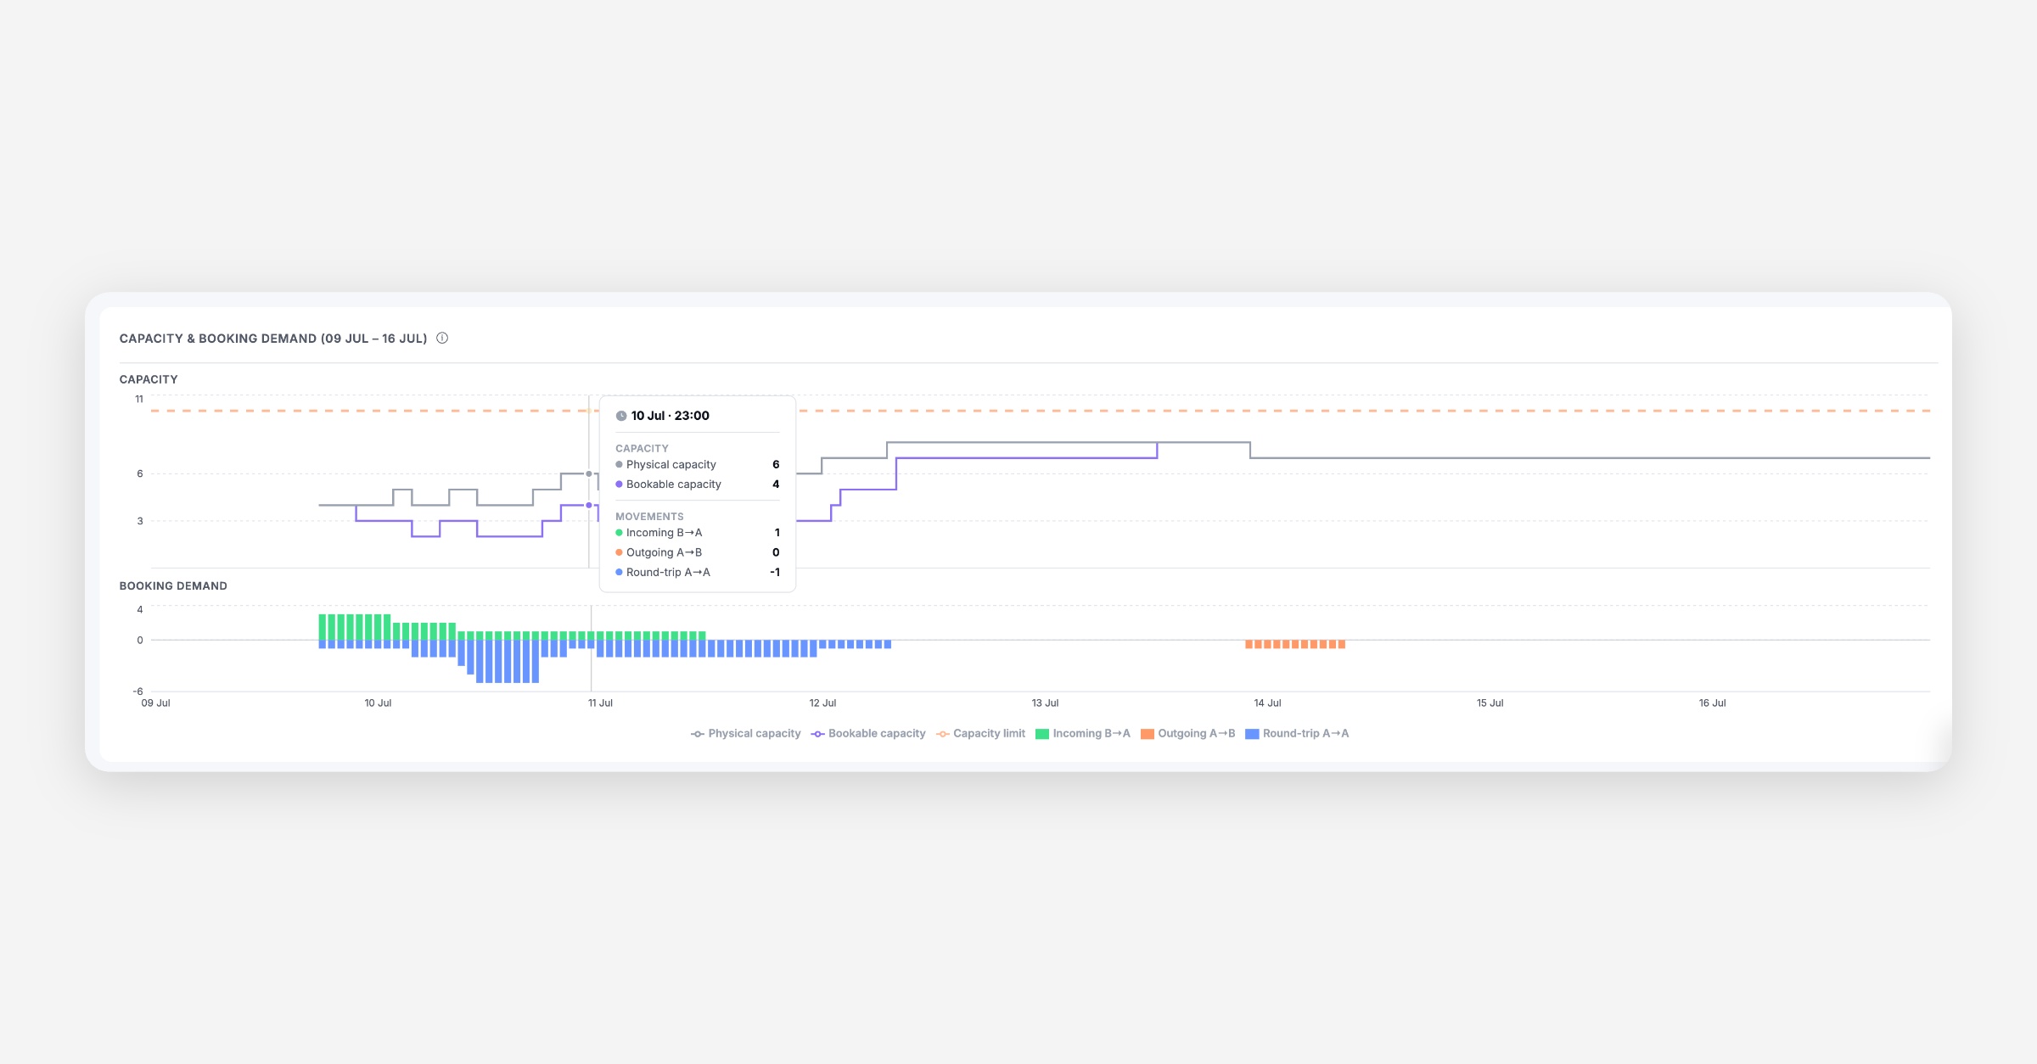The height and width of the screenshot is (1064, 2037).
Task: Click the "Physical capacity" row in the tooltip
Action: [698, 464]
